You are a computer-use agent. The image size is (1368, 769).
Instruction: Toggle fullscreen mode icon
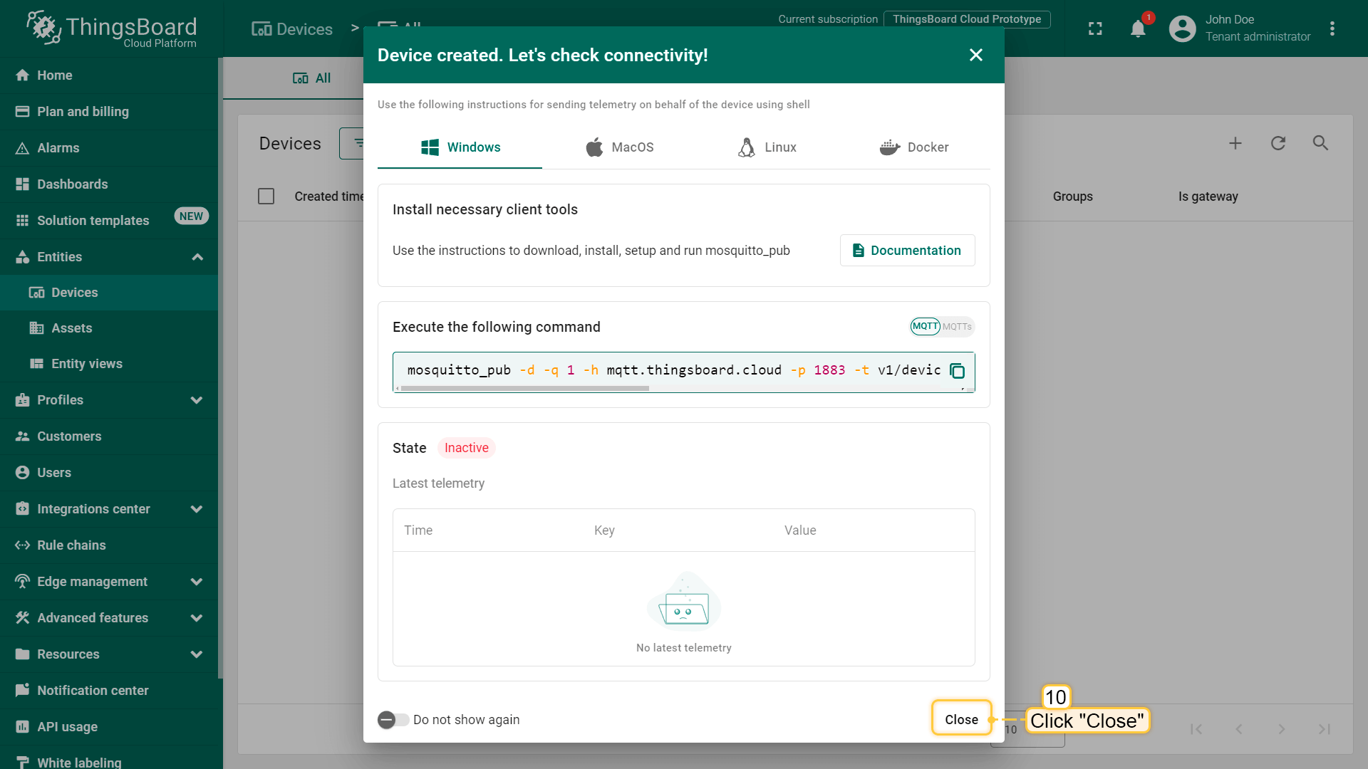tap(1095, 28)
